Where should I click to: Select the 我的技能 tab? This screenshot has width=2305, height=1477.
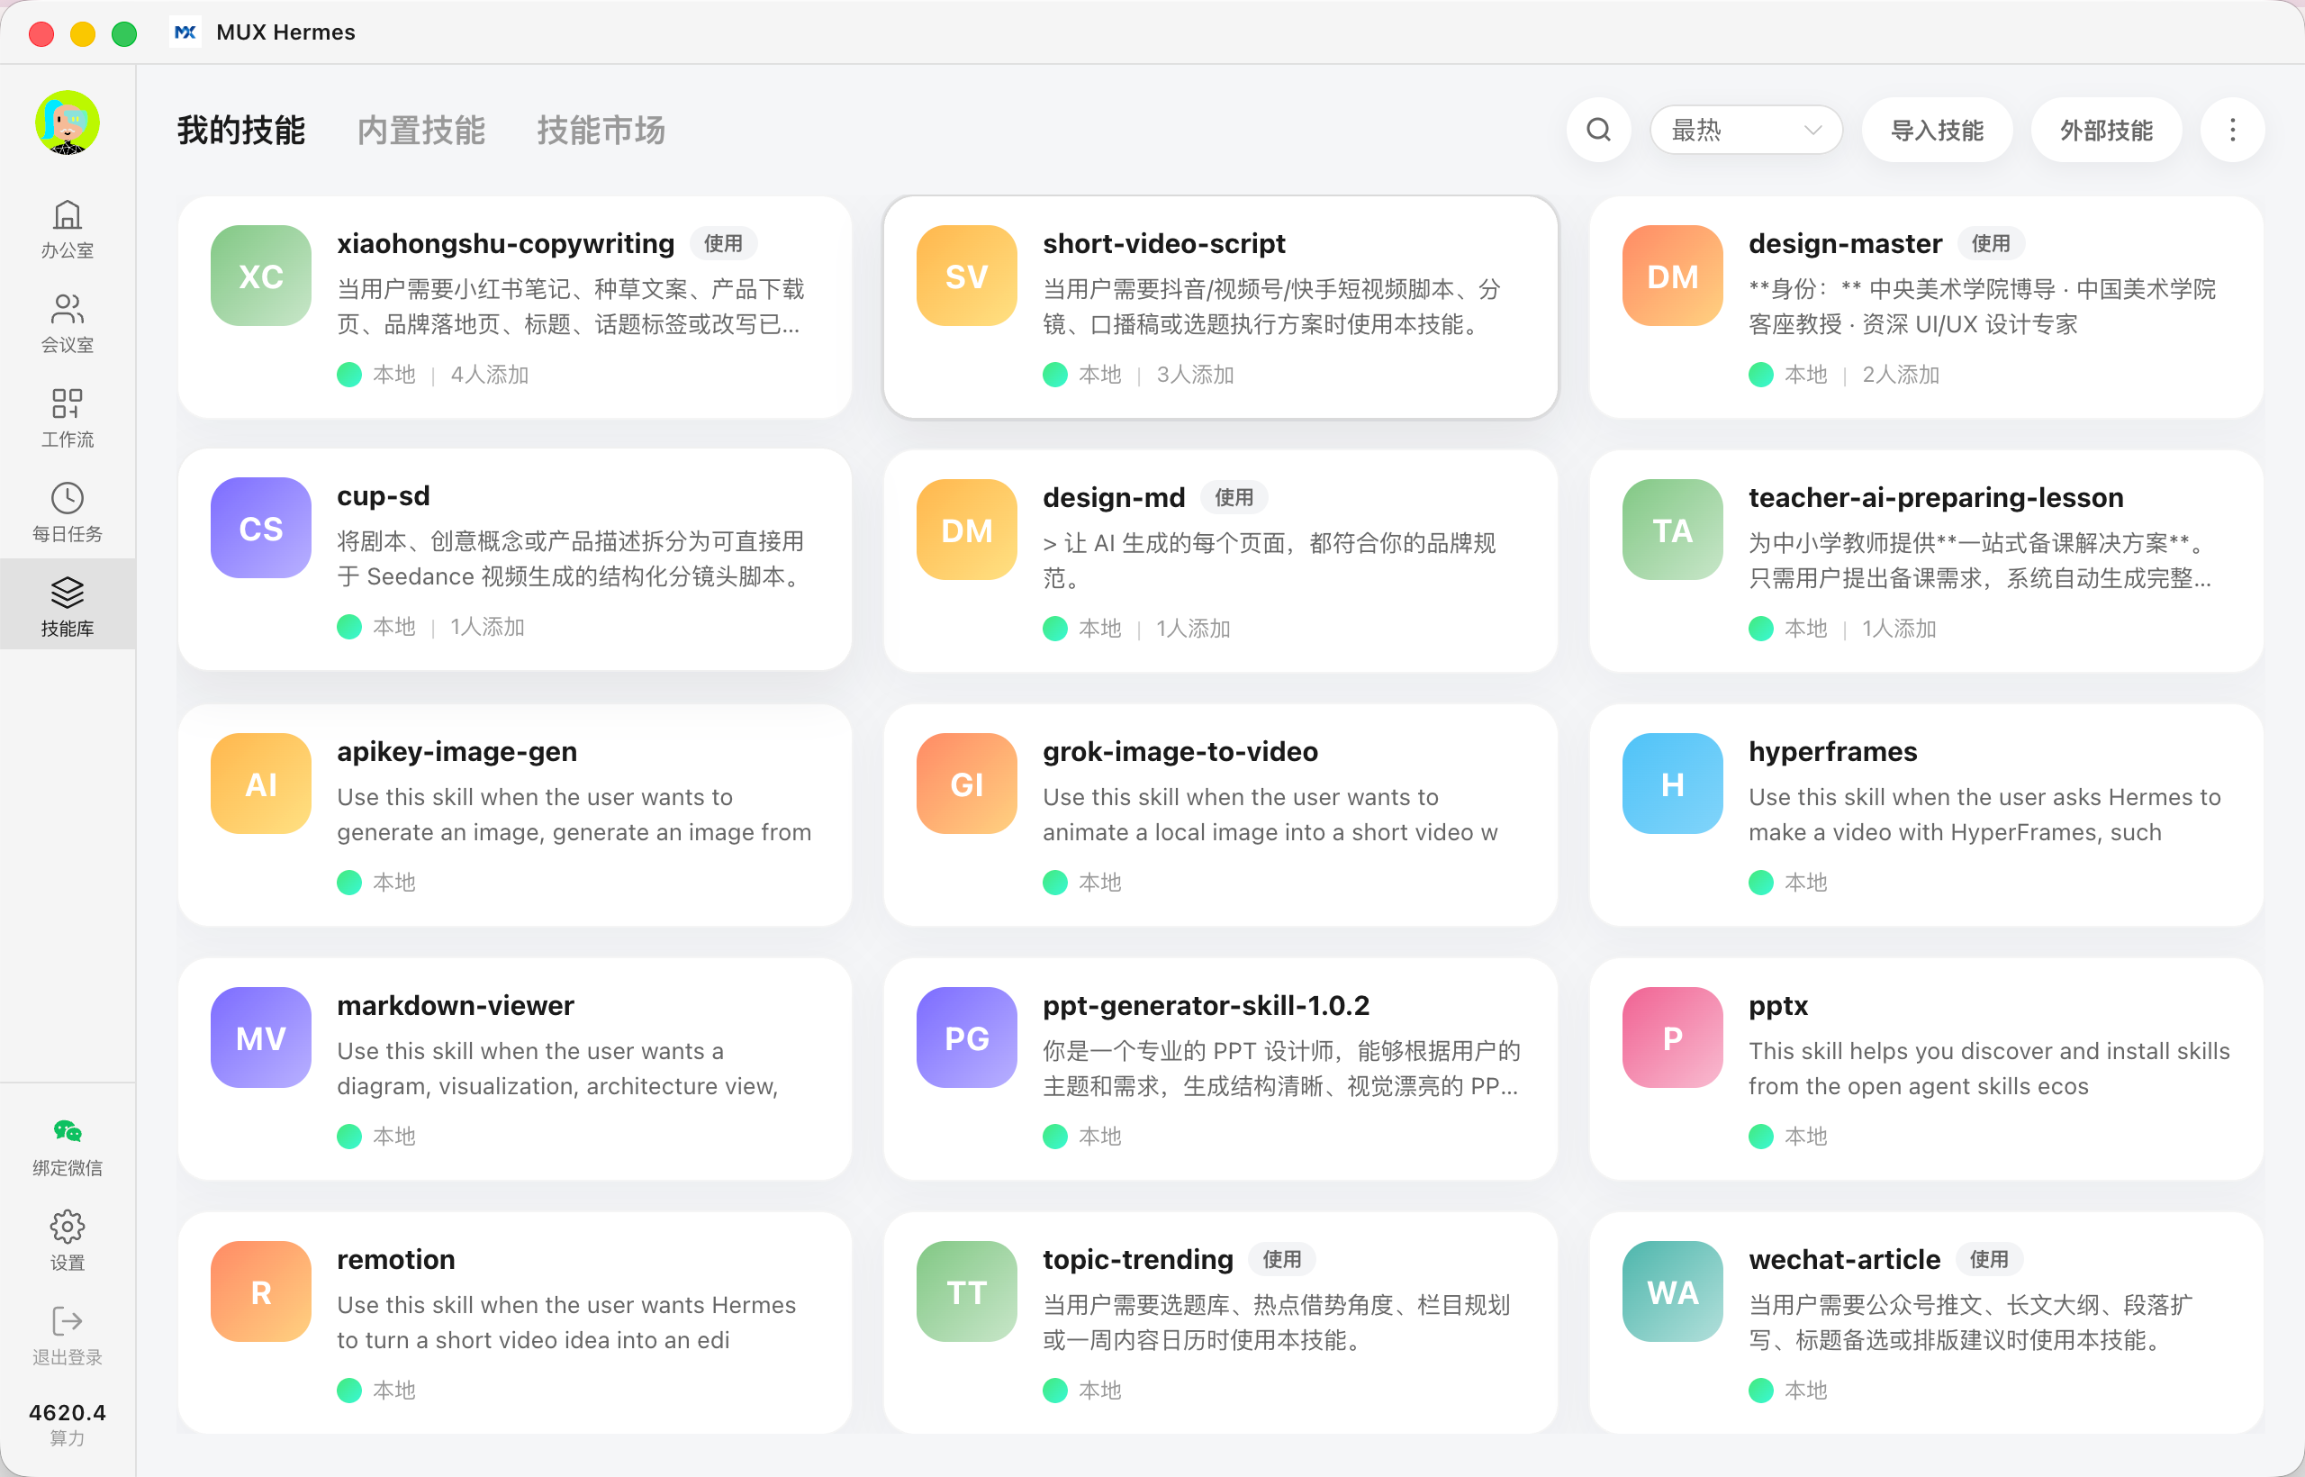click(x=241, y=131)
